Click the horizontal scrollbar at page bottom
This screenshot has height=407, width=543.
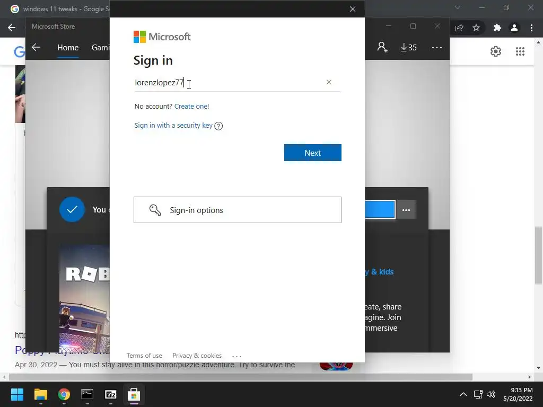(x=241, y=377)
